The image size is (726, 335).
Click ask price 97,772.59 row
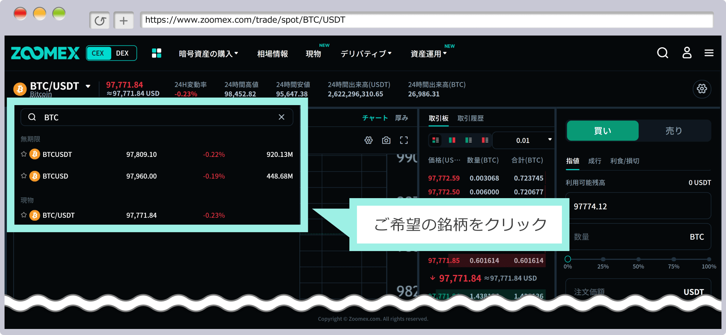click(486, 178)
